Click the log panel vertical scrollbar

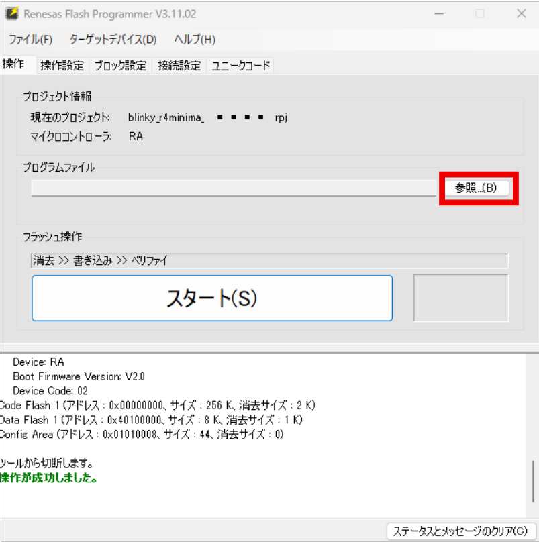pos(533,481)
